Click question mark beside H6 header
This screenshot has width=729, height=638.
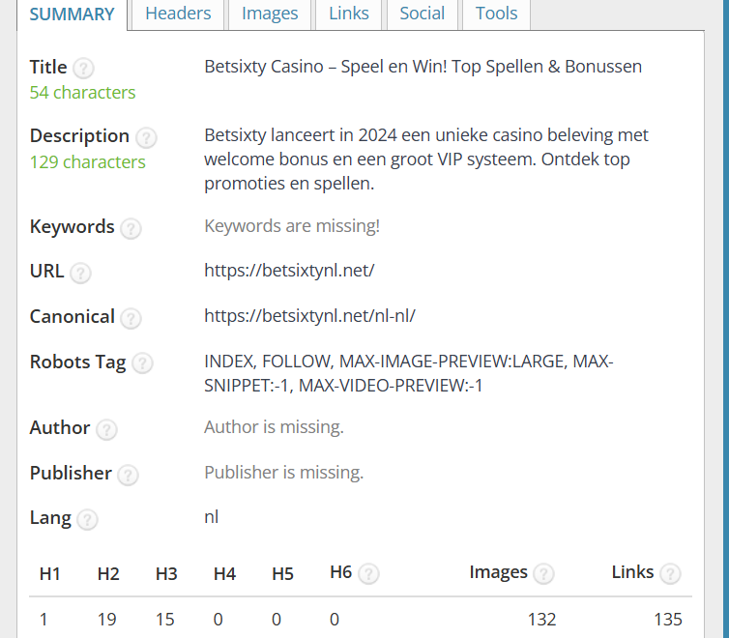(368, 573)
